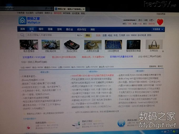
Task: Open the 快捷通道 dropdown
Action: tap(158, 29)
